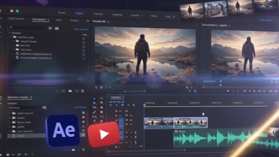Image resolution: width=279 pixels, height=157 pixels.
Task: Click Go to In point in Program monitor
Action: pyautogui.click(x=245, y=91)
